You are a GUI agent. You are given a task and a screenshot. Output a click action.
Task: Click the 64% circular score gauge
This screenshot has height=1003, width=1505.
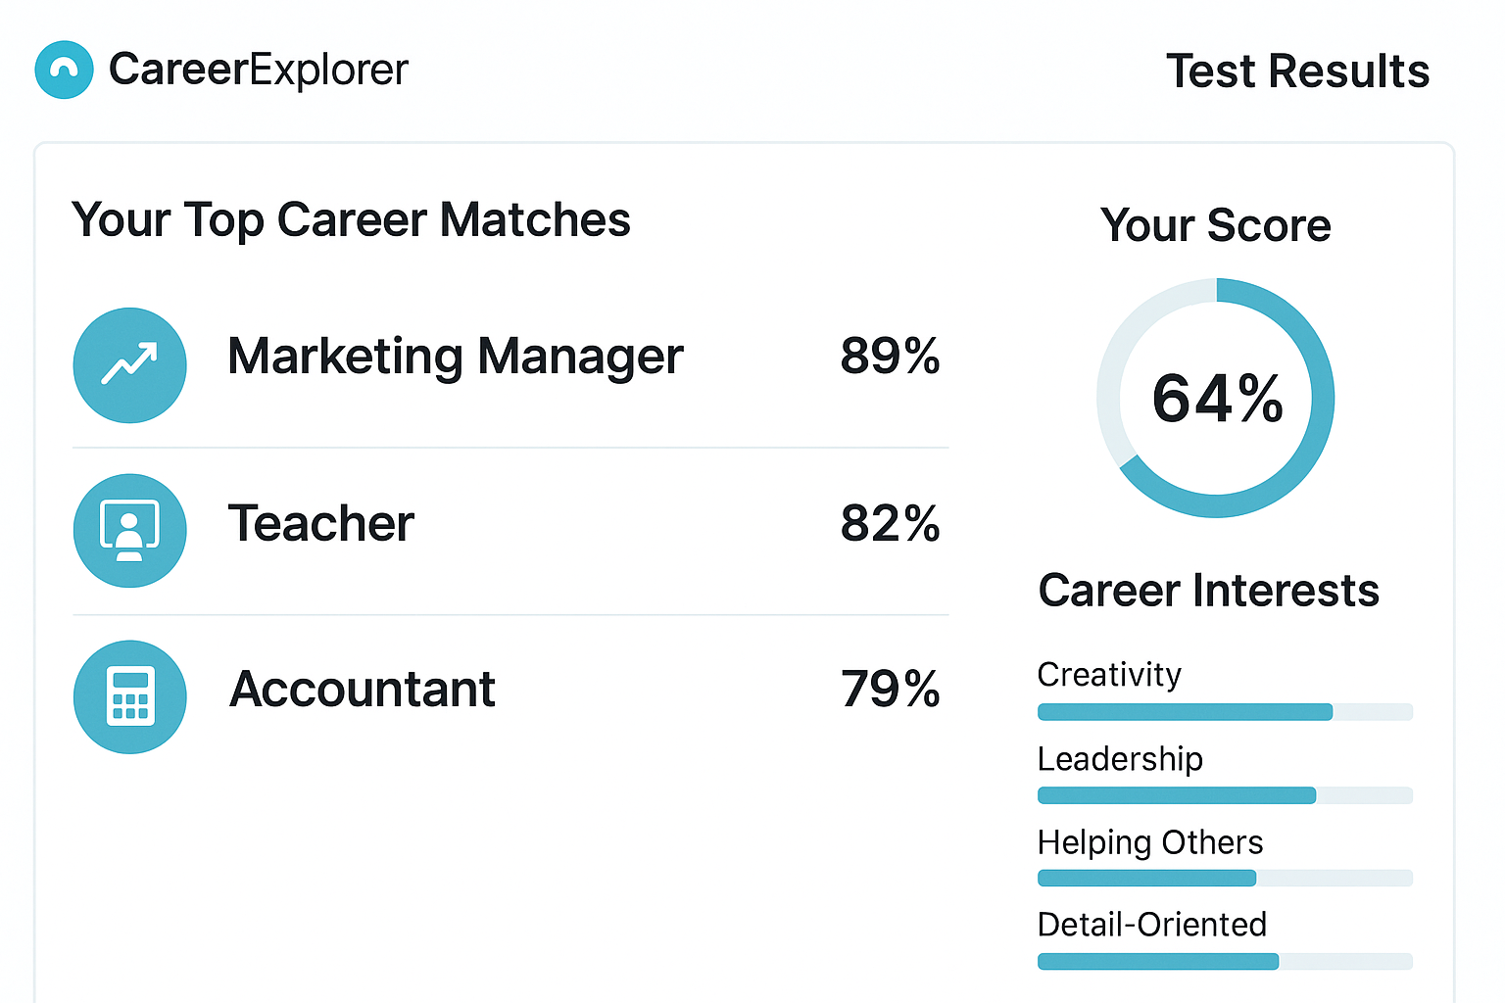point(1216,398)
